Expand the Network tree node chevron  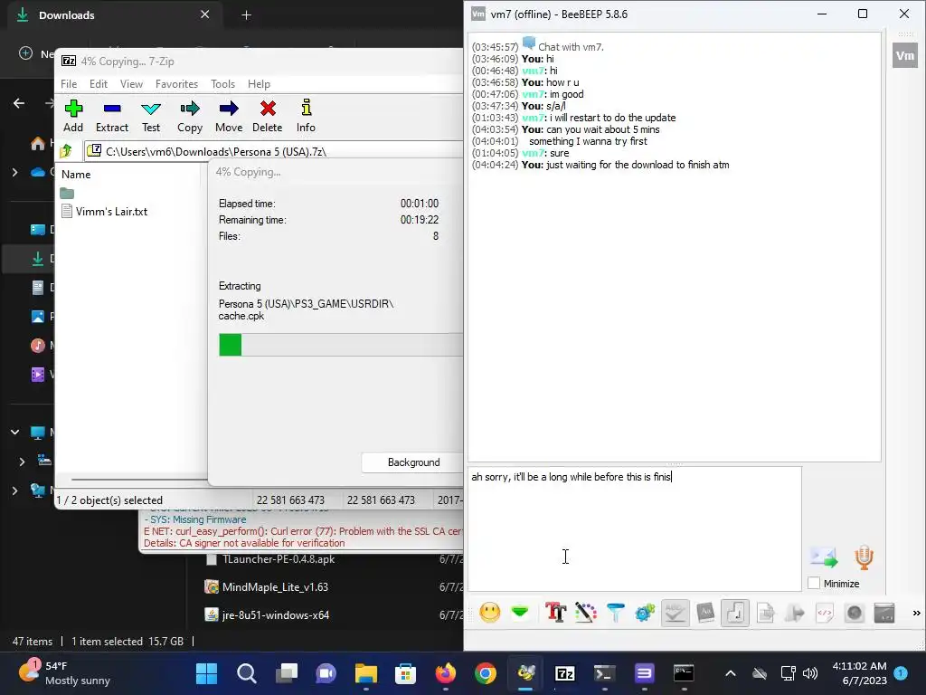coord(14,490)
